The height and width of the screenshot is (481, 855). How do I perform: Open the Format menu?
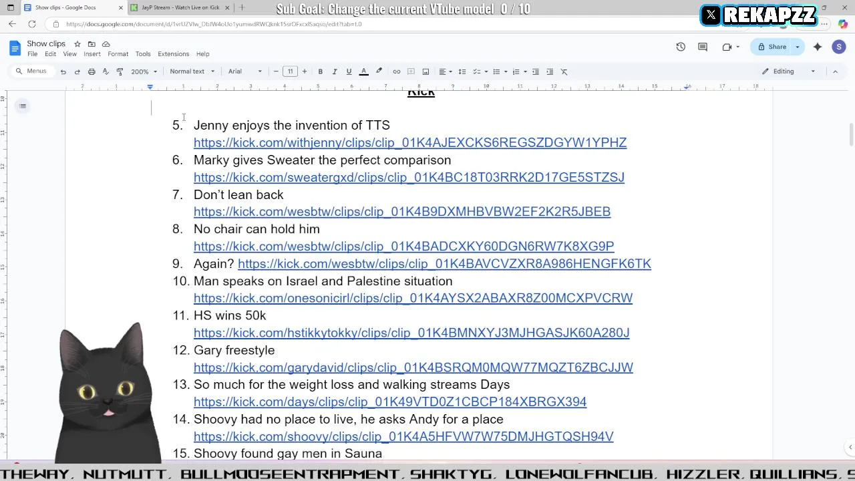click(118, 54)
